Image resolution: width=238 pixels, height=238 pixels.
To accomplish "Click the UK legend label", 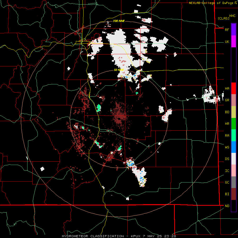I will [x=227, y=42].
